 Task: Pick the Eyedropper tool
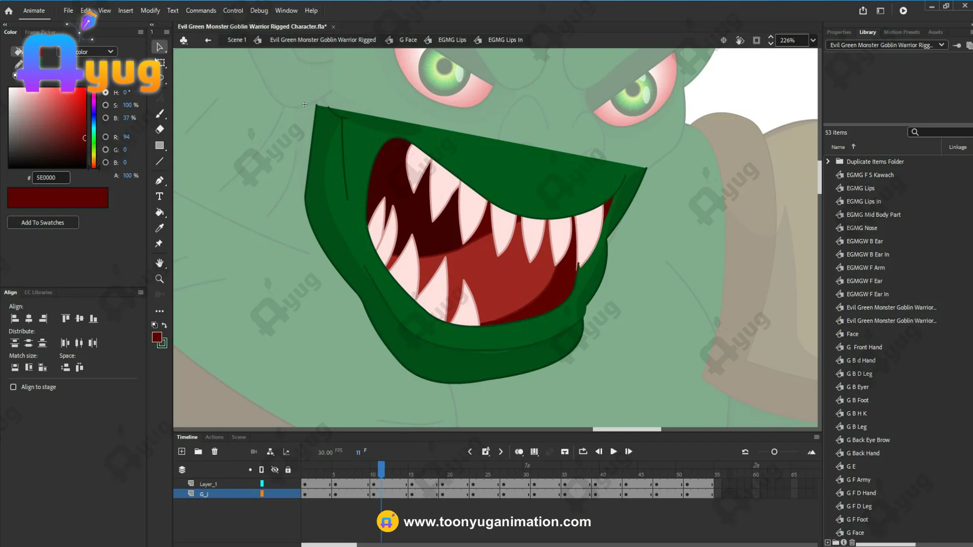pyautogui.click(x=160, y=228)
